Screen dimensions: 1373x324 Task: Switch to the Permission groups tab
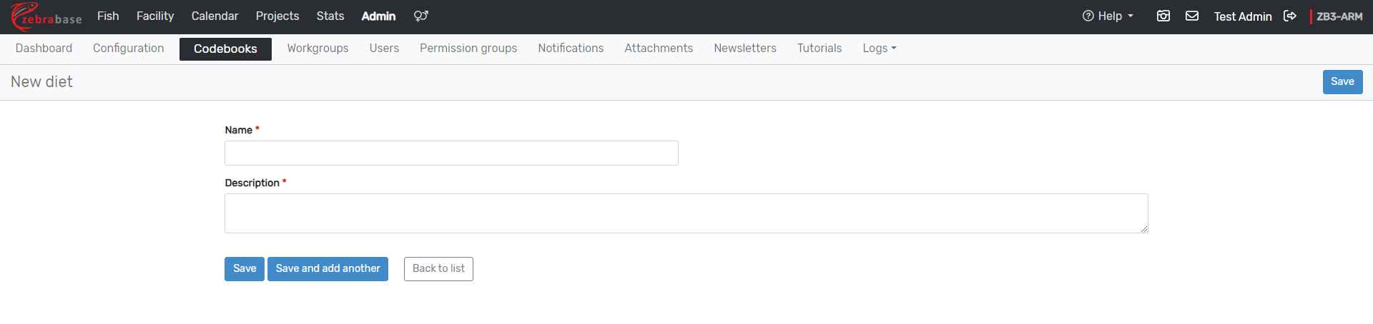(x=468, y=49)
